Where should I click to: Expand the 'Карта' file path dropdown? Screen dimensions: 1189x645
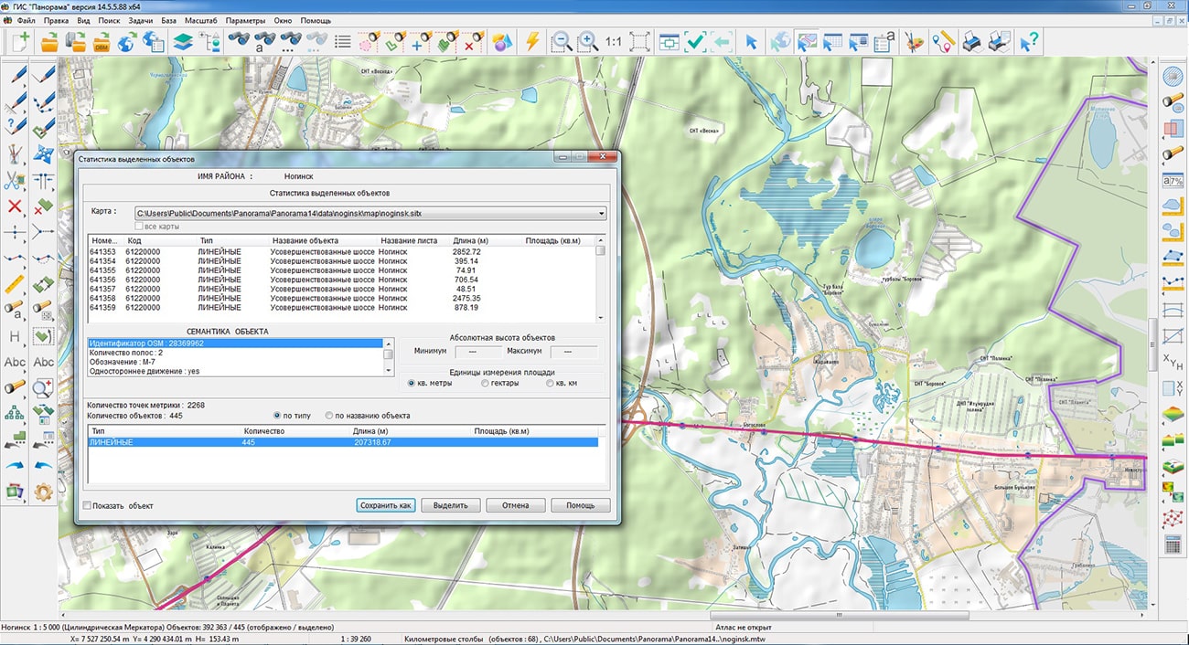(601, 214)
